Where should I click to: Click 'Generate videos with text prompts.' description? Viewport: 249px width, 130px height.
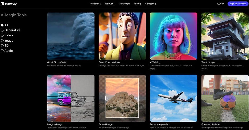(x=64, y=66)
